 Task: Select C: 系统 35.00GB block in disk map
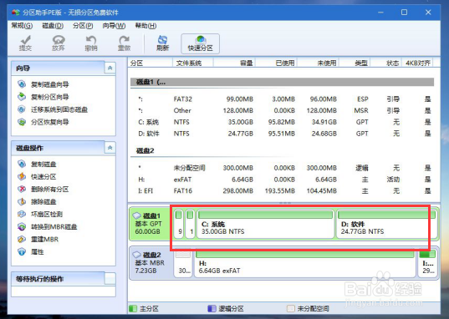(265, 224)
